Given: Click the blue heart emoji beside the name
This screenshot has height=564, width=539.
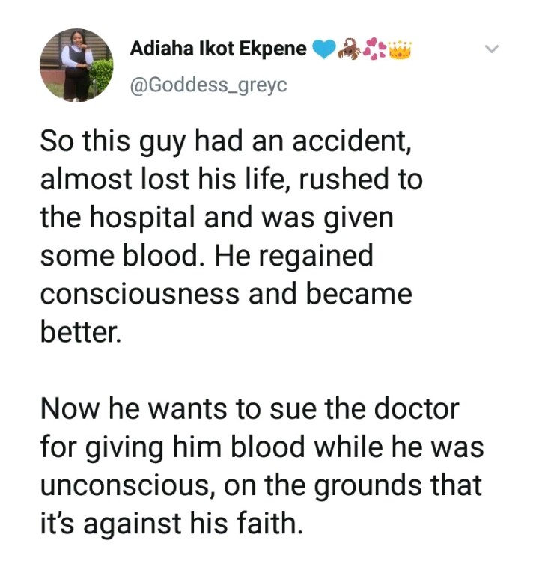Looking at the screenshot, I should point(323,50).
